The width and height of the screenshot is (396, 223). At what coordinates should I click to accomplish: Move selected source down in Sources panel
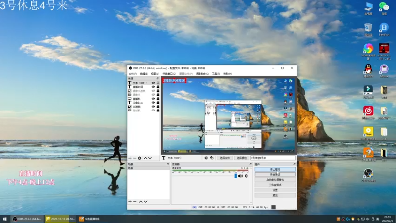pyautogui.click(x=150, y=158)
